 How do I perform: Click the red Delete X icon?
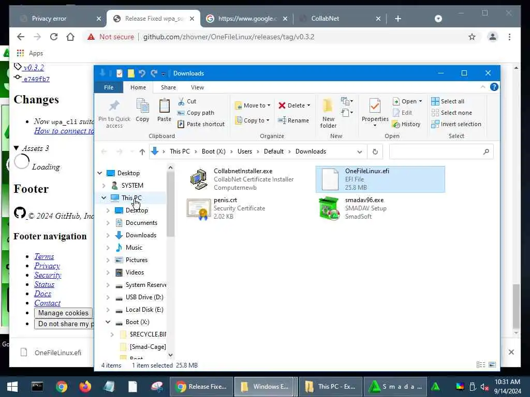(x=282, y=105)
